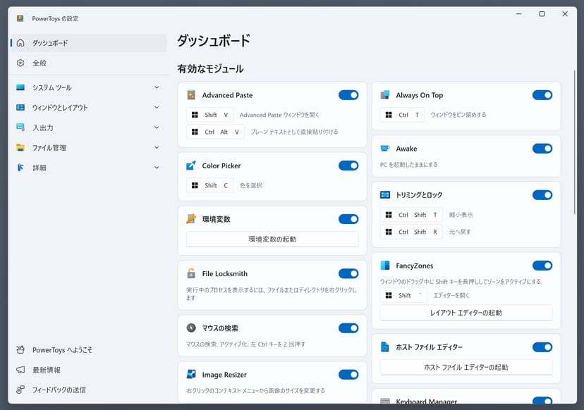Turn off the Awake toggle switch
This screenshot has width=584, height=410.
(542, 149)
